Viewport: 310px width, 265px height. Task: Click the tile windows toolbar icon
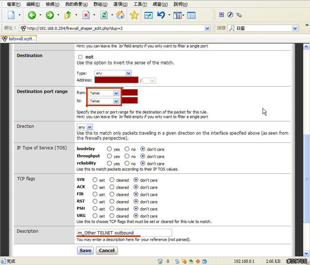point(177,15)
